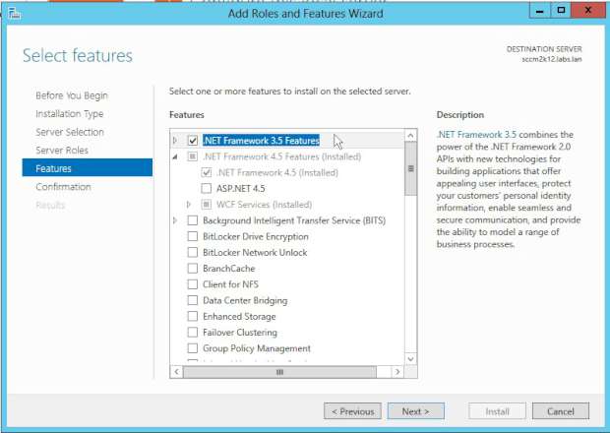Click the wizard icon in title bar
The height and width of the screenshot is (433, 610).
tap(13, 12)
